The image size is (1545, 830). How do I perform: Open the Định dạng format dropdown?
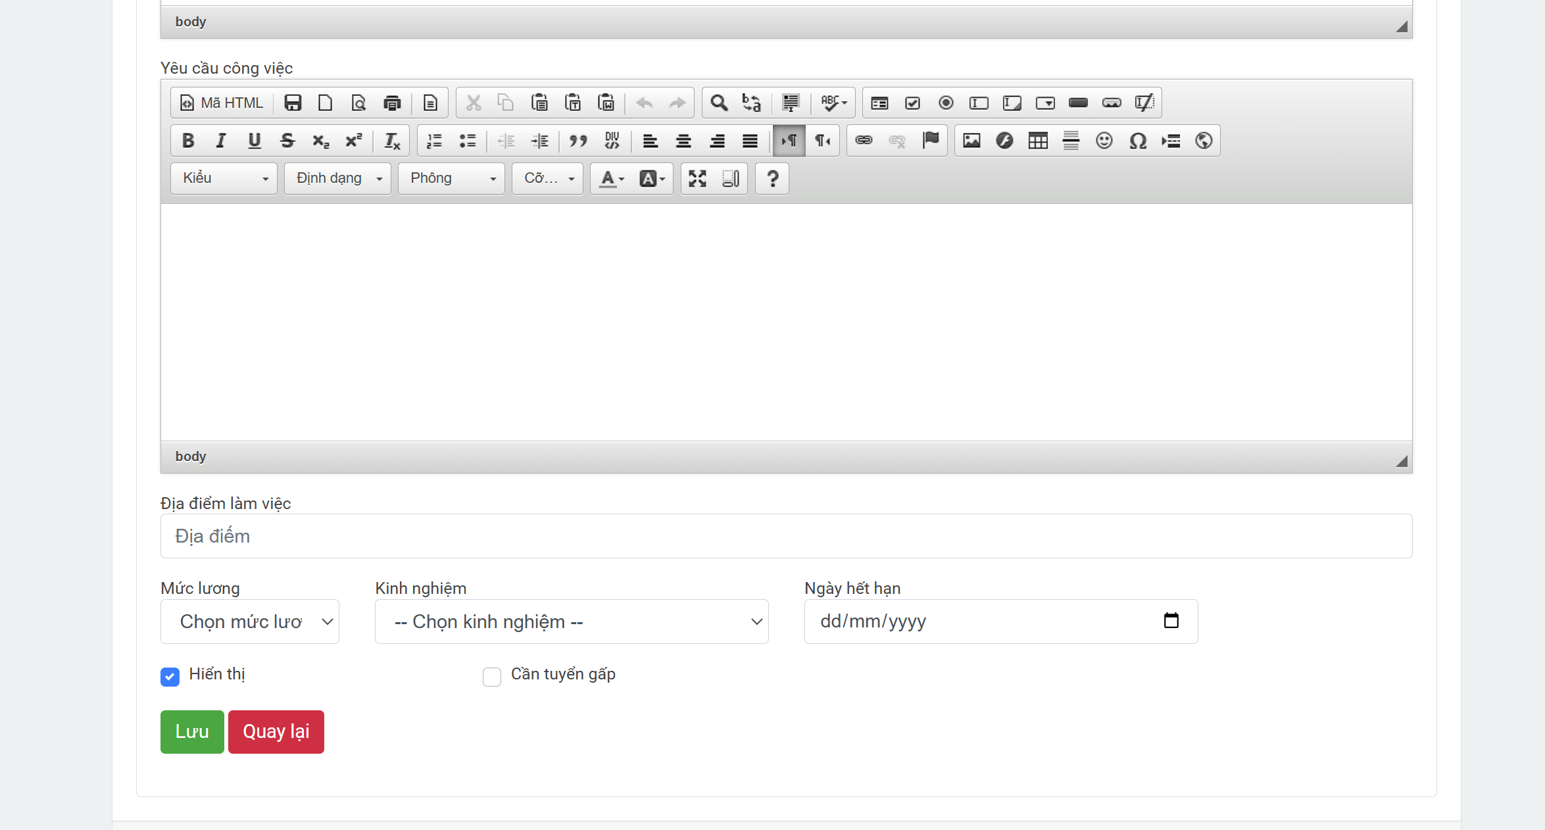(x=337, y=179)
